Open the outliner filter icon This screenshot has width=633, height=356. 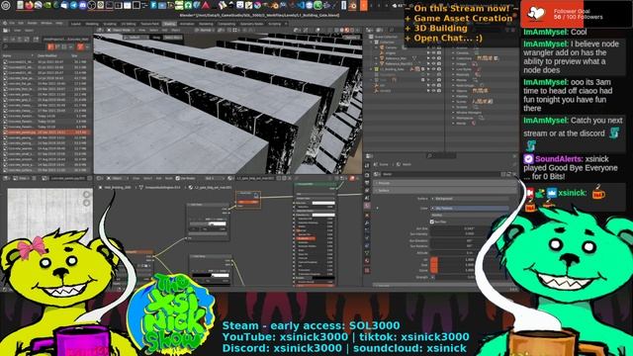(x=507, y=31)
